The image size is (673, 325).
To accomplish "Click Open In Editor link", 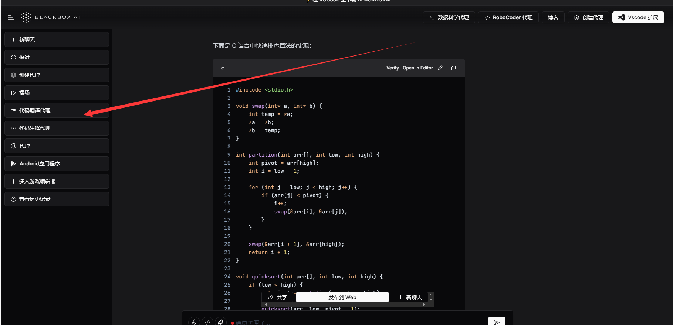I will [x=417, y=68].
